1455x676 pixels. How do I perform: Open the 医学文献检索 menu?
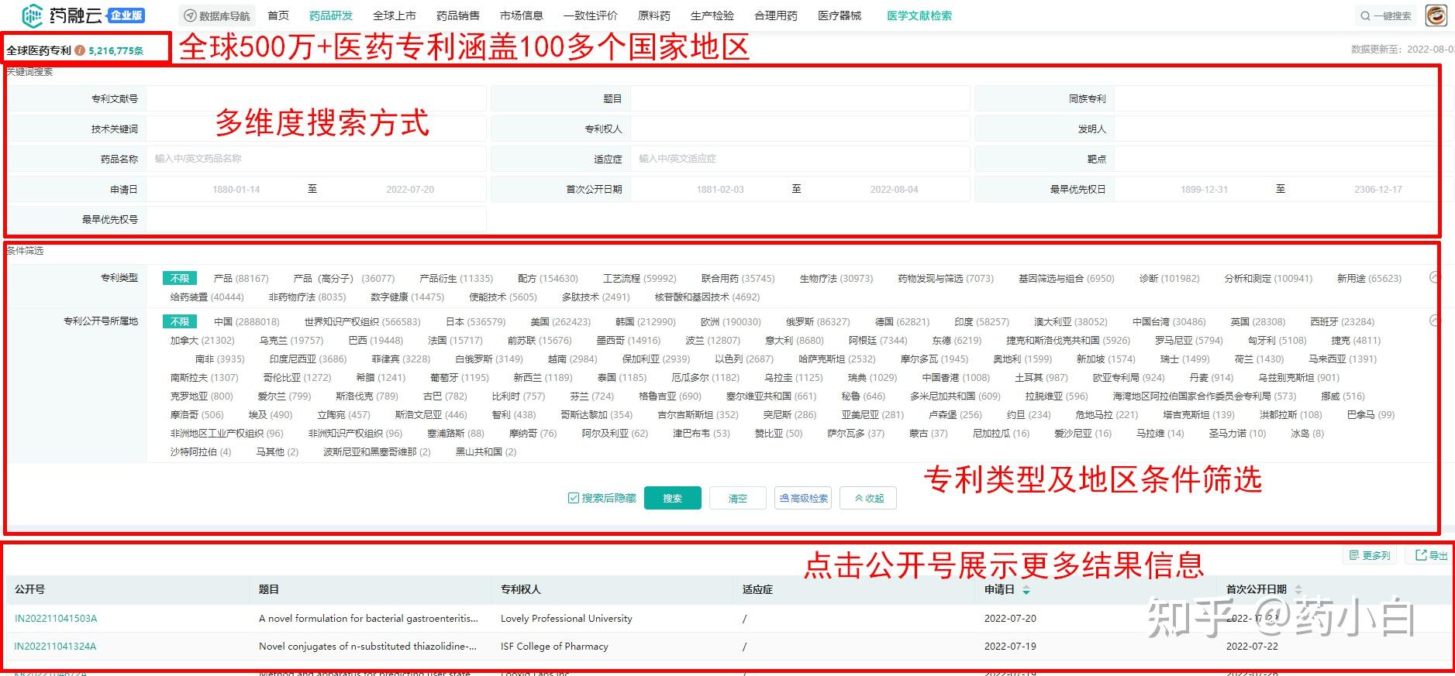pos(919,15)
